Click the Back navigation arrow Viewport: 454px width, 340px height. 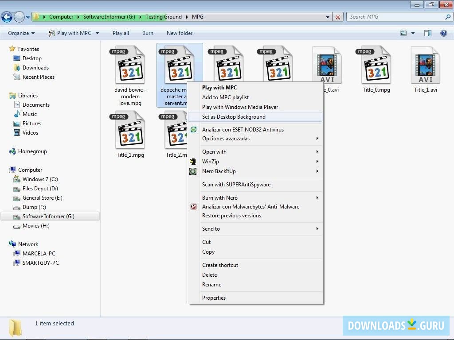(x=7, y=17)
